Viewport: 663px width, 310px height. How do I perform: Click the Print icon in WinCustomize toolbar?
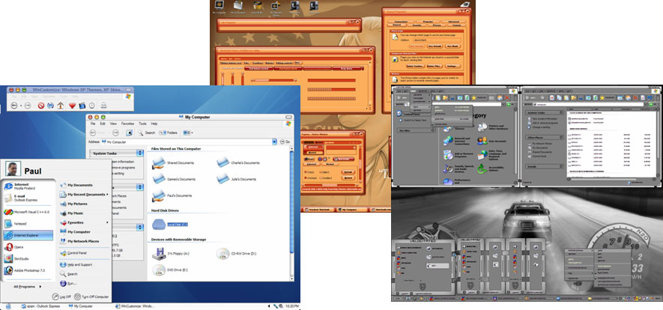pyautogui.click(x=103, y=106)
